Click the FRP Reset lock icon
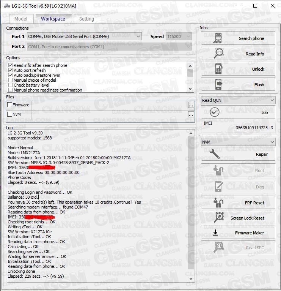This screenshot has width=281, height=291. [218, 202]
